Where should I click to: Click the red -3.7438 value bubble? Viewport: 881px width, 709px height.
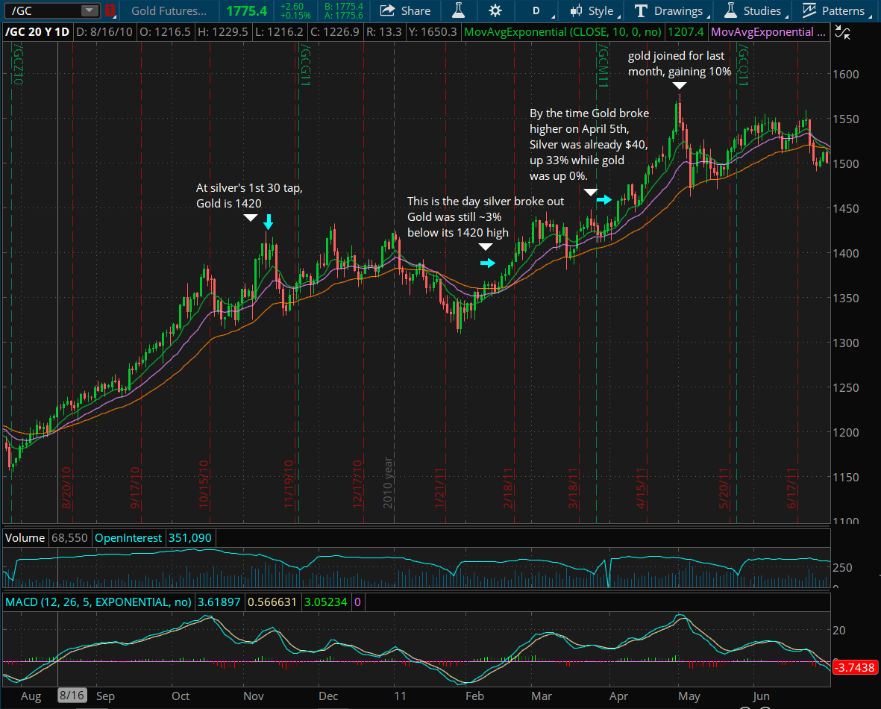(855, 667)
